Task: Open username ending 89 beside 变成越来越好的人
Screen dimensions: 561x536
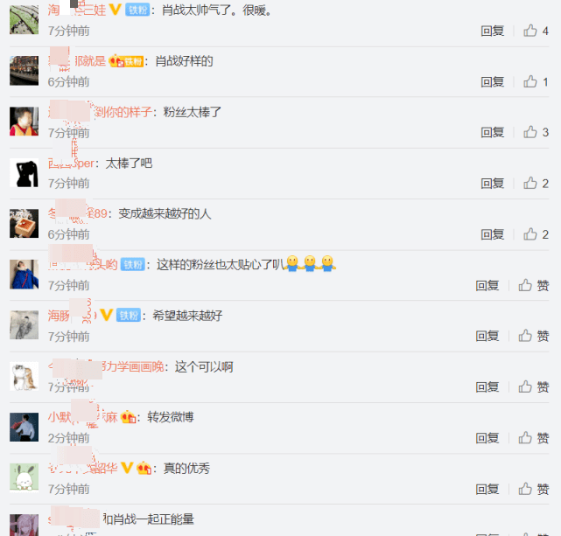Action: pos(78,213)
